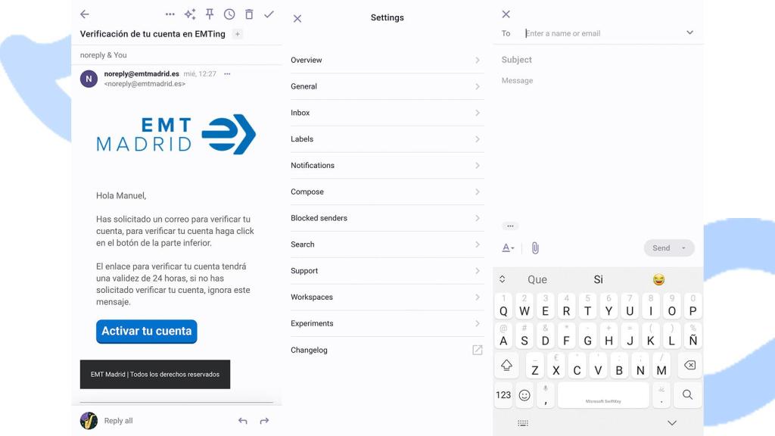The height and width of the screenshot is (436, 775).
Task: Open the Changelog external link icon
Action: click(478, 350)
